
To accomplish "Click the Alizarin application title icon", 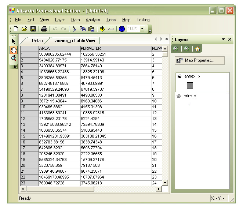I will 12,10.
